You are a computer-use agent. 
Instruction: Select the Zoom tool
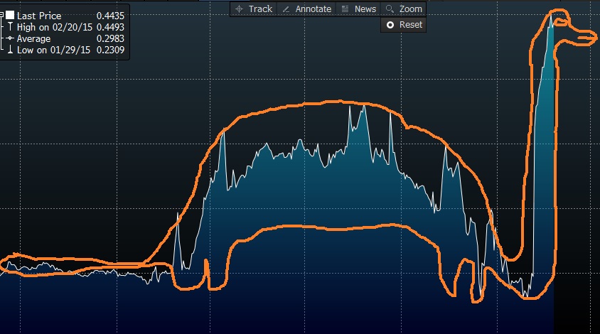(403, 9)
